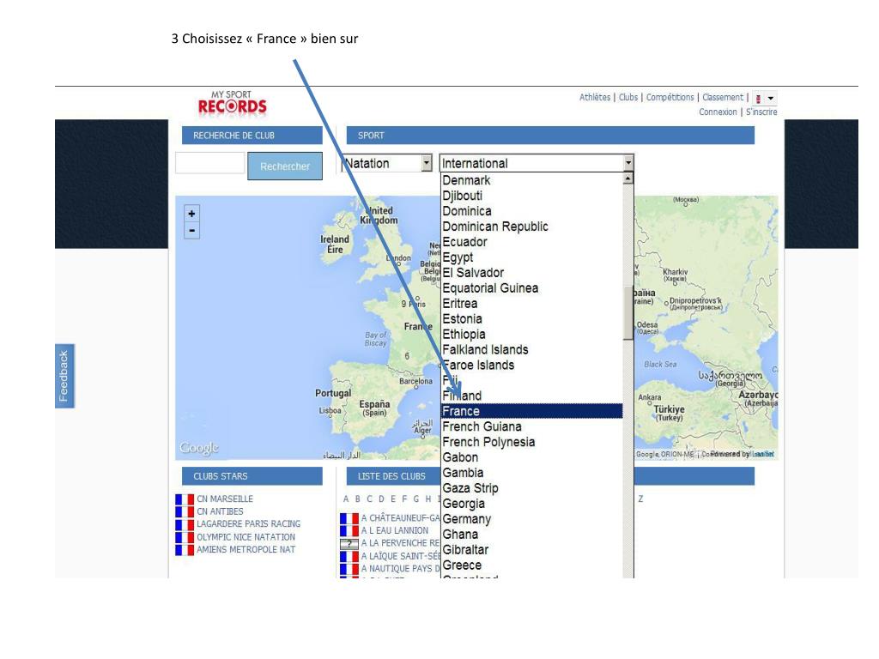
Task: Click the flag next to AMIENS METROPOLE NAT
Action: 185,550
